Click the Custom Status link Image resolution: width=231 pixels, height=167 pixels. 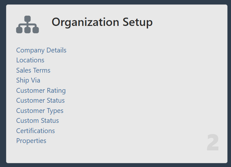pos(37,121)
